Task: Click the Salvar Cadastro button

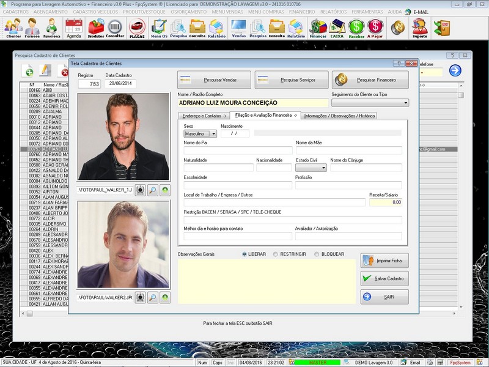Action: point(384,279)
